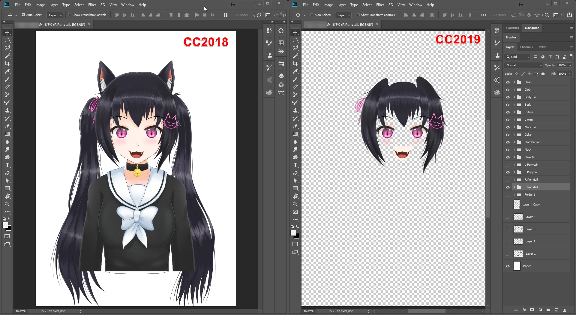The height and width of the screenshot is (315, 576).
Task: Click the 16,67% zoom field in CC2019
Action: click(x=308, y=311)
